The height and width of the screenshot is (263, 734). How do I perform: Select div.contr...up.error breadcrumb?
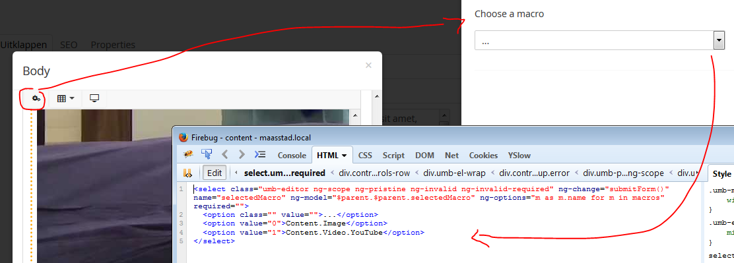click(x=534, y=173)
